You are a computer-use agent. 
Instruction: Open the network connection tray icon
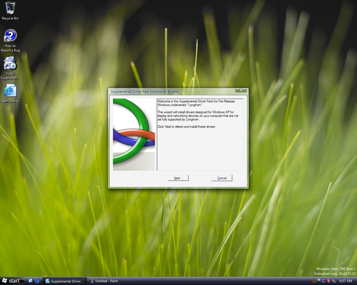coord(324,281)
